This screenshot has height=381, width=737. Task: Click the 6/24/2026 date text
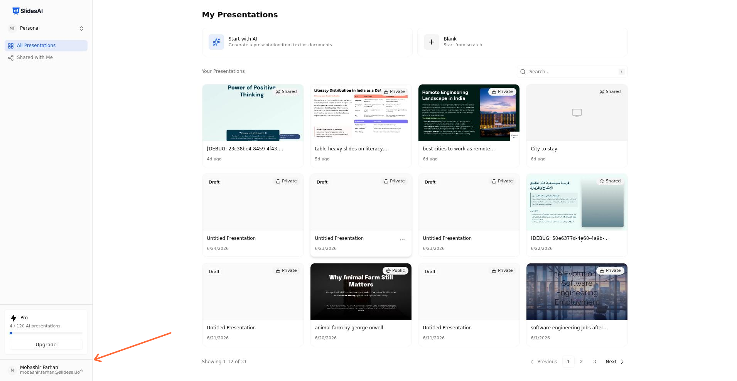tap(218, 249)
